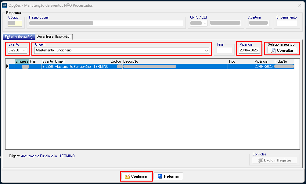Click the Vigência date field
This screenshot has height=184, width=306.
249,50
